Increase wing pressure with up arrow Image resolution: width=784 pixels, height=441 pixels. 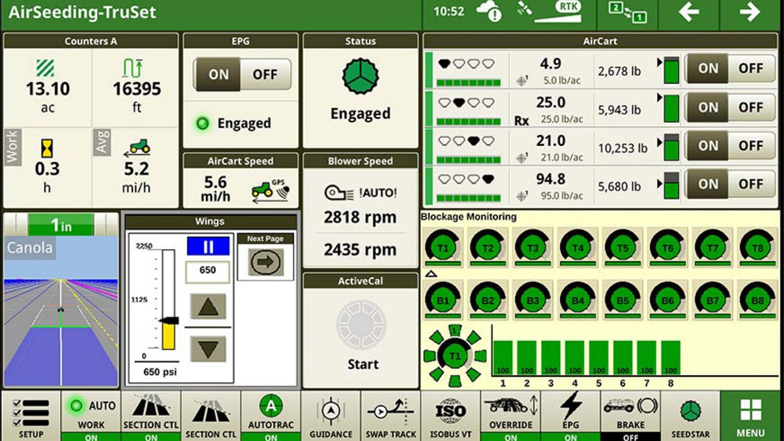[208, 307]
